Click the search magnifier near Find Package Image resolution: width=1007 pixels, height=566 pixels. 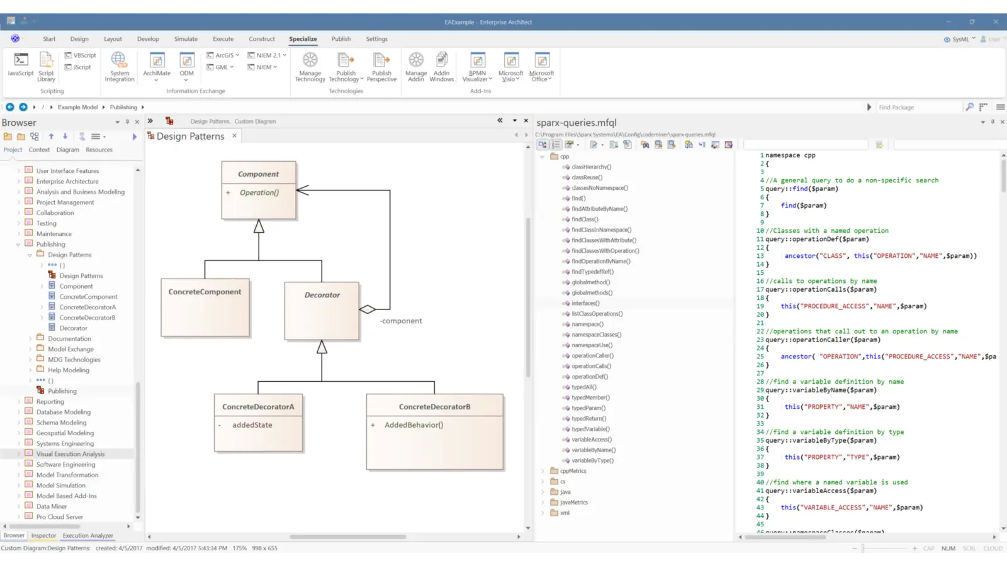[969, 107]
